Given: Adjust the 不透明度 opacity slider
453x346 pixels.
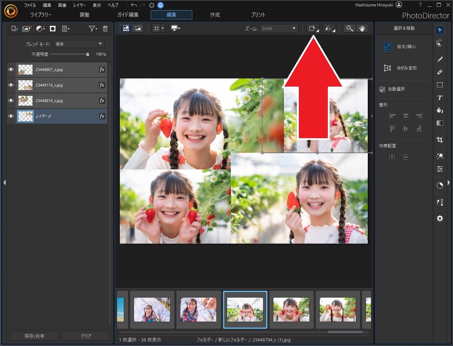Looking at the screenshot, I should [88, 54].
